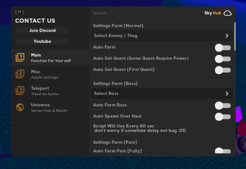Click the numbered Main section icon
This screenshot has width=246, height=169.
[x=20, y=58]
